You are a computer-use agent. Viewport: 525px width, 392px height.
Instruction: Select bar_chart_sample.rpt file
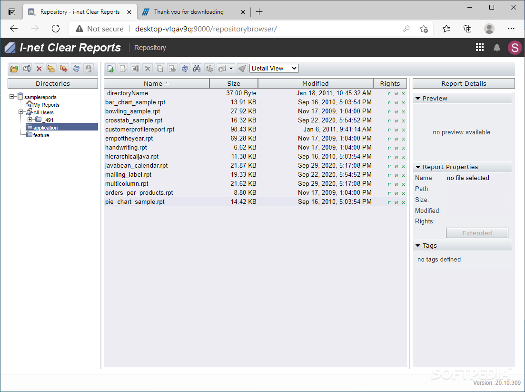coord(255,102)
